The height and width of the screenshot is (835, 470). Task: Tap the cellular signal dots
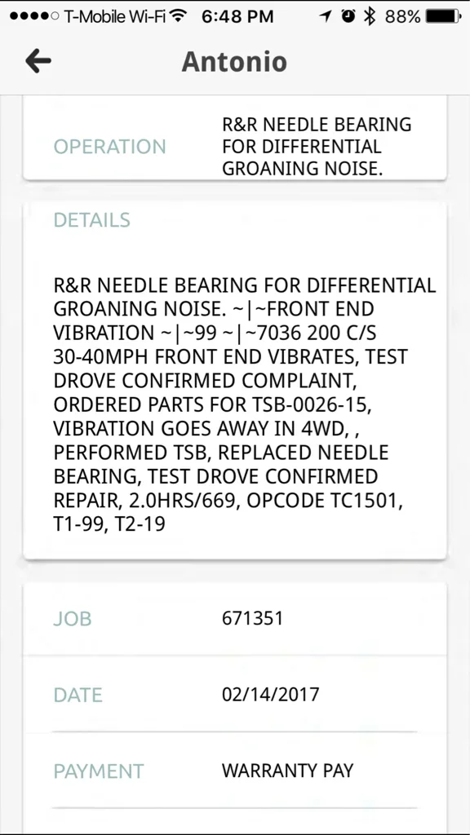click(34, 16)
